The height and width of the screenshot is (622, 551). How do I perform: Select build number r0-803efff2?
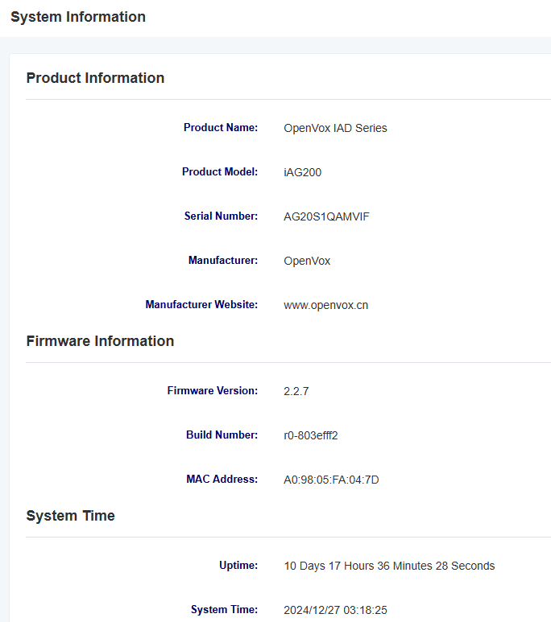311,435
